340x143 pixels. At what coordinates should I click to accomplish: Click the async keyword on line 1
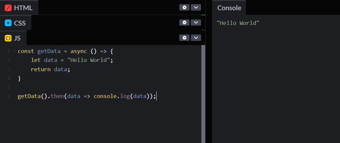[79, 51]
